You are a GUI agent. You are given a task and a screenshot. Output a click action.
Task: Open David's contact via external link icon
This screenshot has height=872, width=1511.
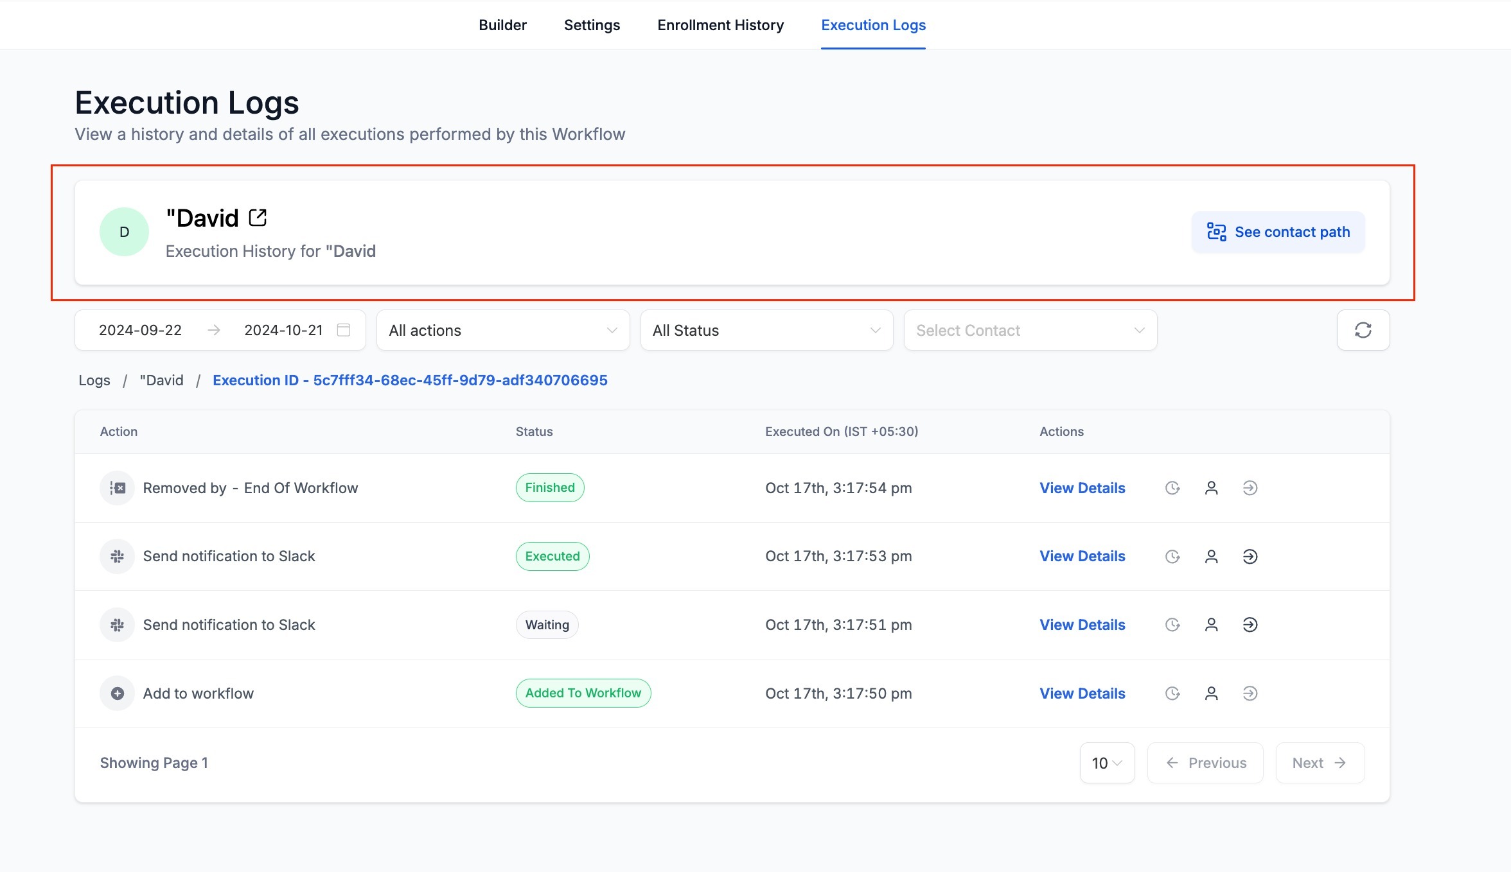pyautogui.click(x=258, y=218)
